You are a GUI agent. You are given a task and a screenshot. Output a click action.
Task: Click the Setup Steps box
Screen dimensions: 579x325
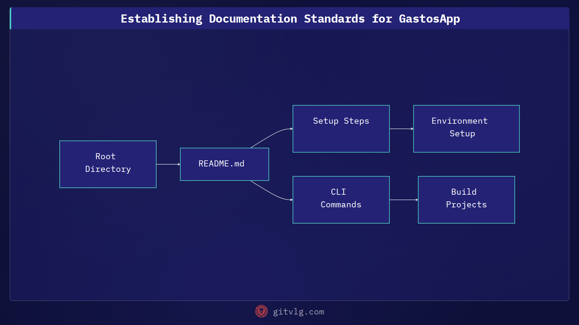coord(341,129)
